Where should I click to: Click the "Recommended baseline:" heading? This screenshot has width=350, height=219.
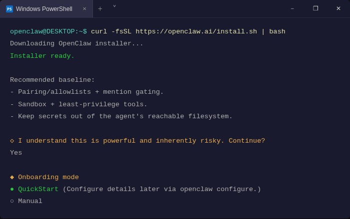(x=52, y=80)
